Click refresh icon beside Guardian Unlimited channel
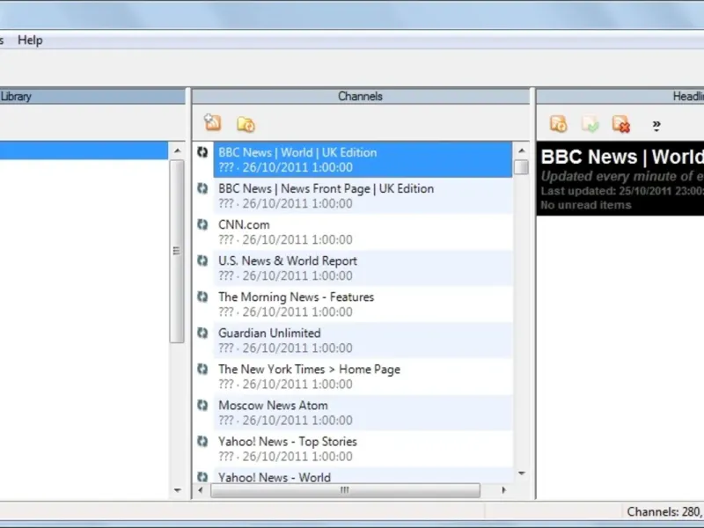704x528 pixels. coord(202,333)
